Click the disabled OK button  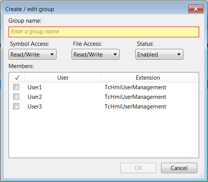pyautogui.click(x=138, y=168)
